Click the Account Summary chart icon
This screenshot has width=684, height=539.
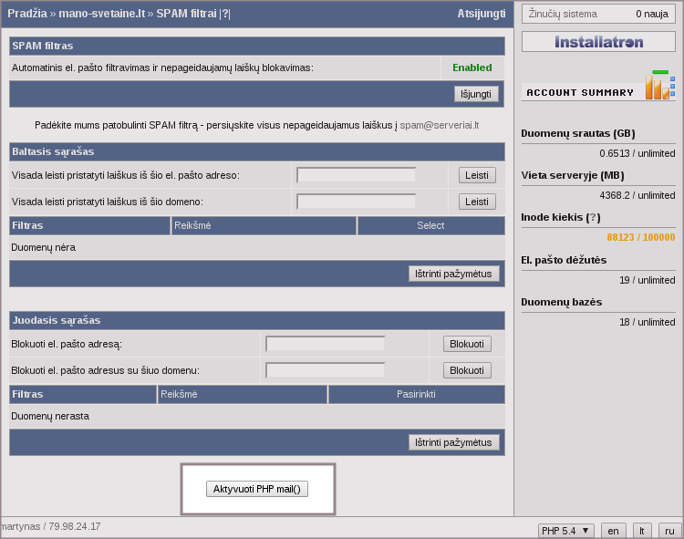click(660, 87)
